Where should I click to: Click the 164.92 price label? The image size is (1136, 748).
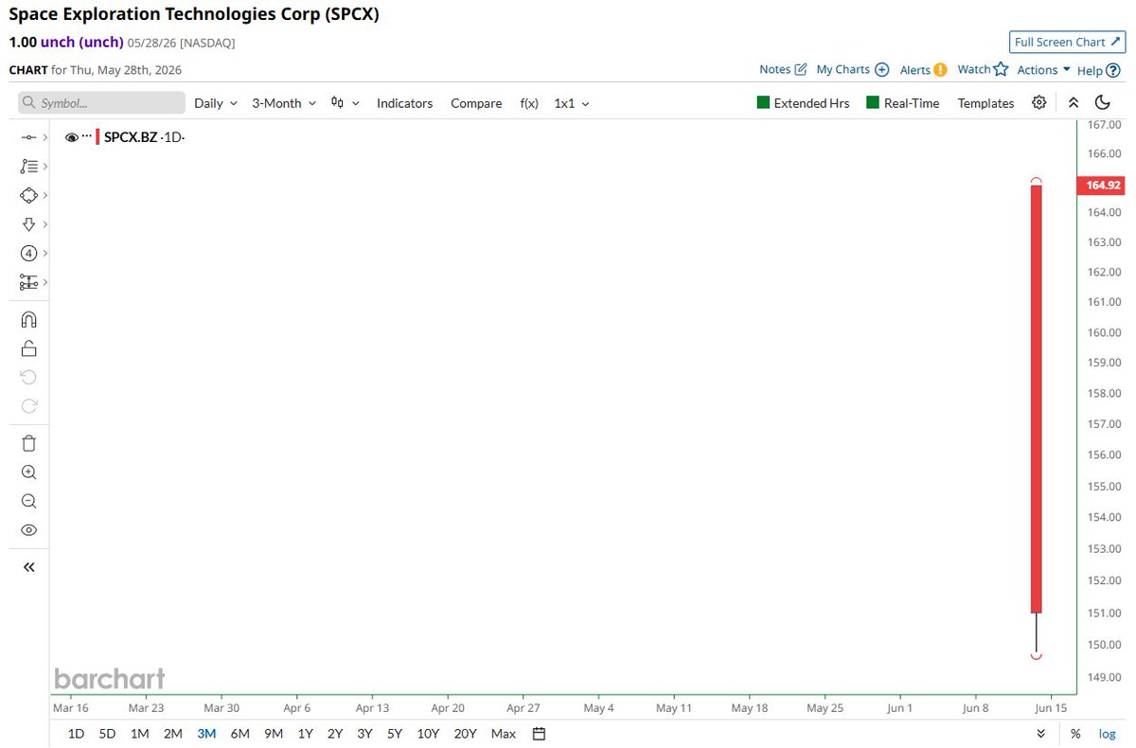(1101, 186)
